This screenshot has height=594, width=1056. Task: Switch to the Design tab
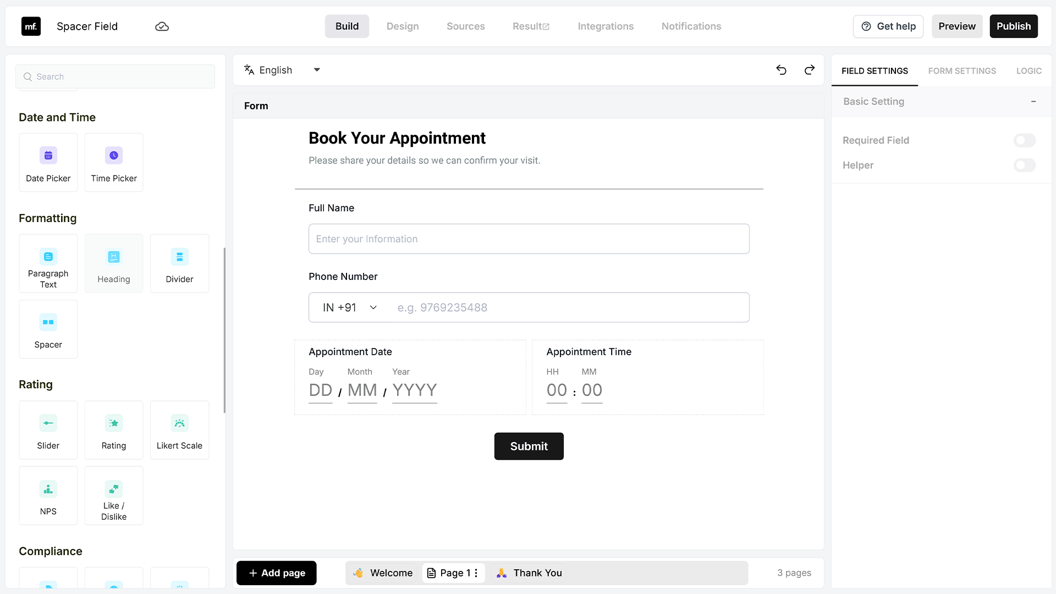point(403,26)
